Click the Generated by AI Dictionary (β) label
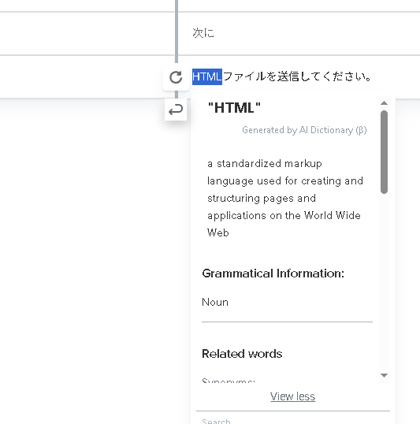Screen dimensions: 420x424 click(x=304, y=130)
